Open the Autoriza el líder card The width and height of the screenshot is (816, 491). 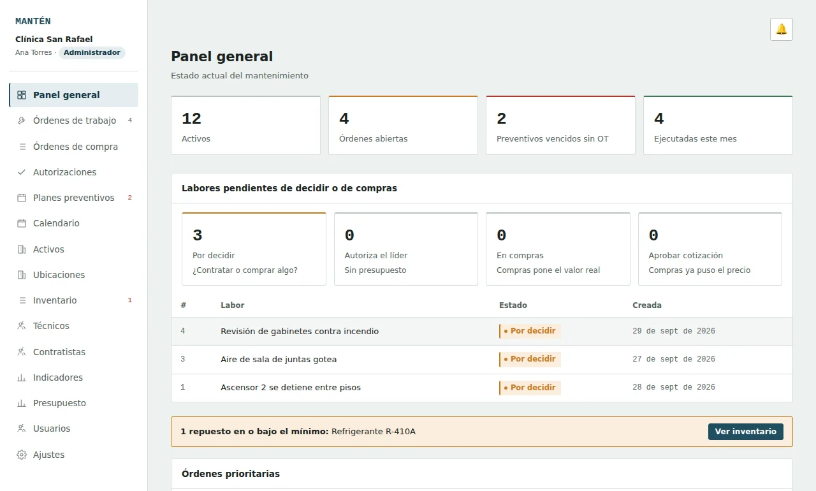click(406, 249)
